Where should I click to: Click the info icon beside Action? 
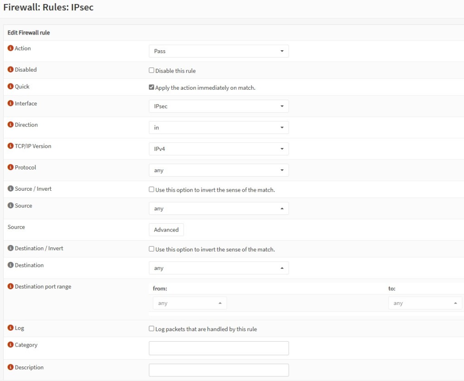[x=10, y=48]
